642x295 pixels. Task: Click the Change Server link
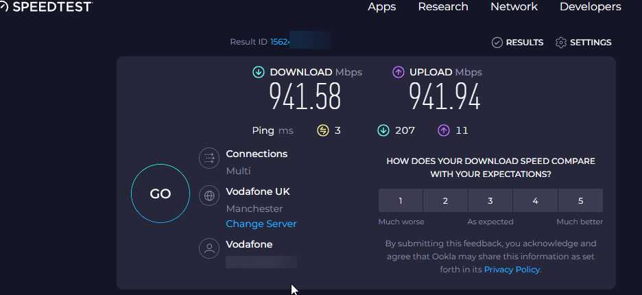[x=261, y=224]
